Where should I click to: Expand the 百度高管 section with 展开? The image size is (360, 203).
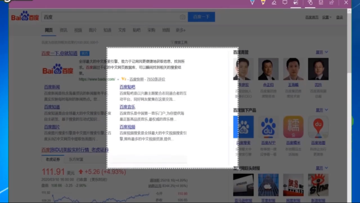click(322, 52)
